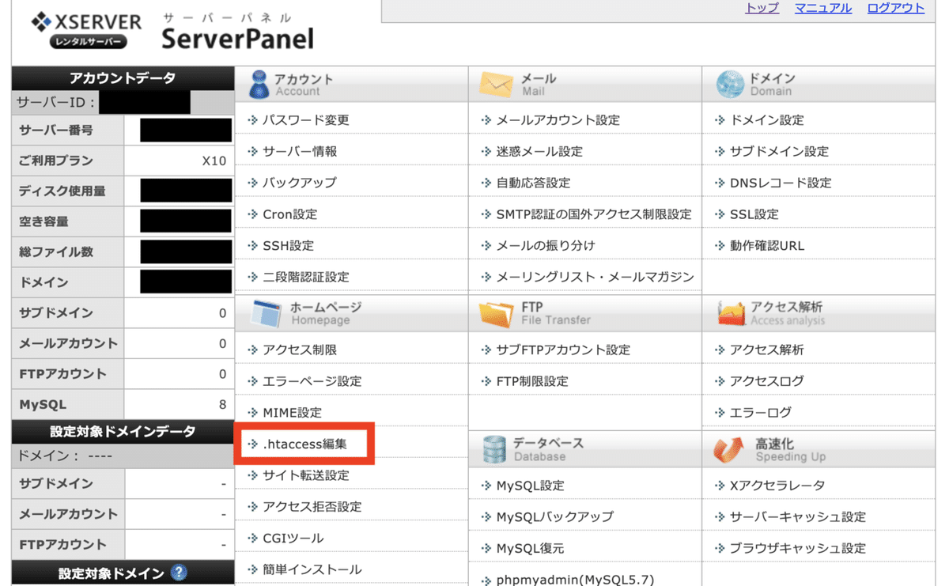
Task: Click the Domain section globe icon
Action: [x=730, y=85]
